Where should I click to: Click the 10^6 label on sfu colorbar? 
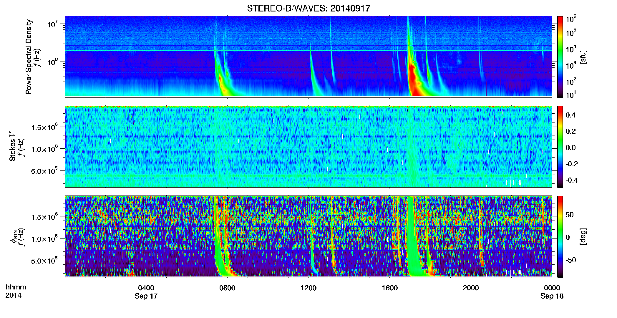(571, 19)
